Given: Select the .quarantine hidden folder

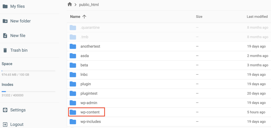Looking at the screenshot, I should tap(90, 27).
